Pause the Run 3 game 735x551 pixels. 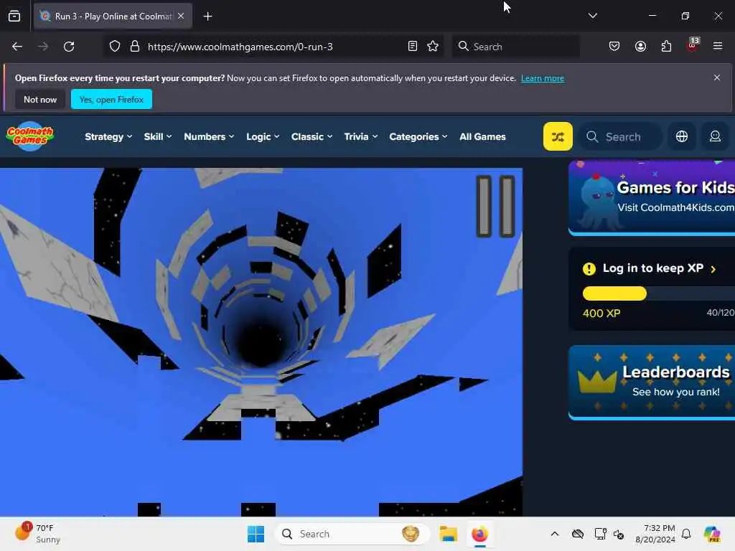coord(495,206)
